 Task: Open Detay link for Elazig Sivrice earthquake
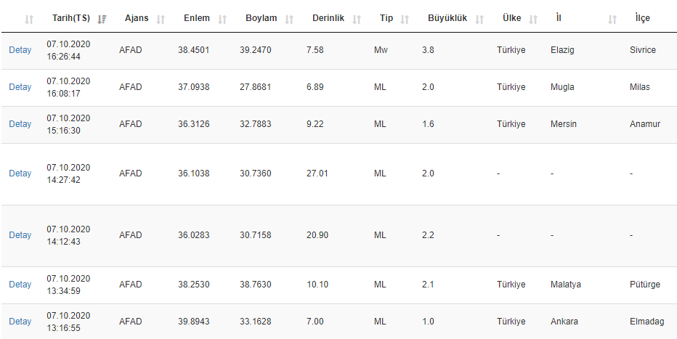click(20, 50)
